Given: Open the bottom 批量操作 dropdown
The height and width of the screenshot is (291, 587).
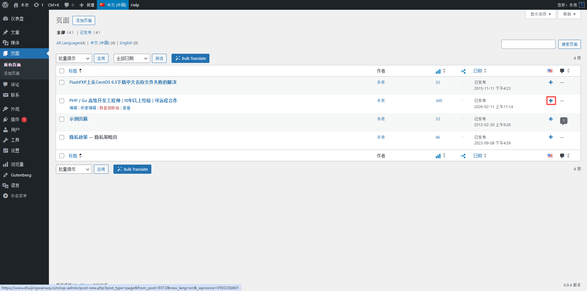Looking at the screenshot, I should point(74,169).
